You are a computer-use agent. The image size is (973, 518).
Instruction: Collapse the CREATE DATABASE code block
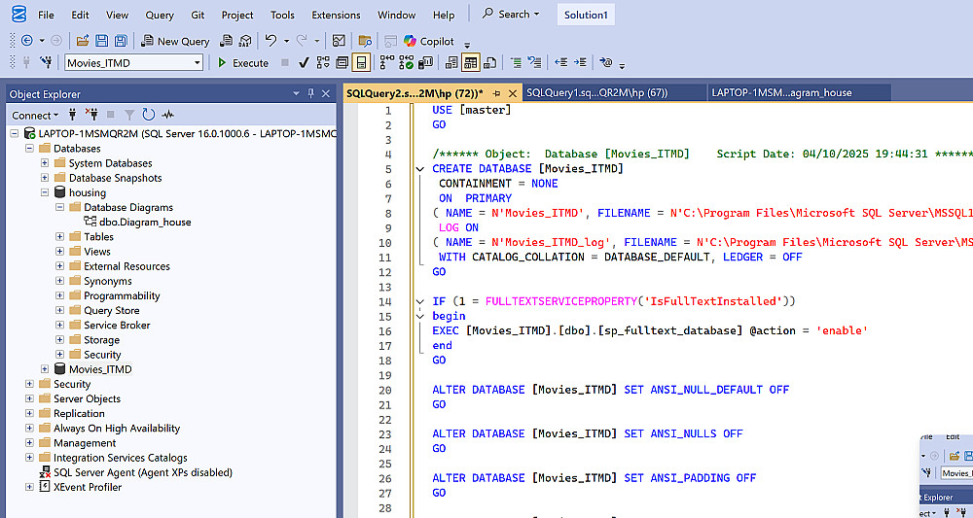click(420, 169)
